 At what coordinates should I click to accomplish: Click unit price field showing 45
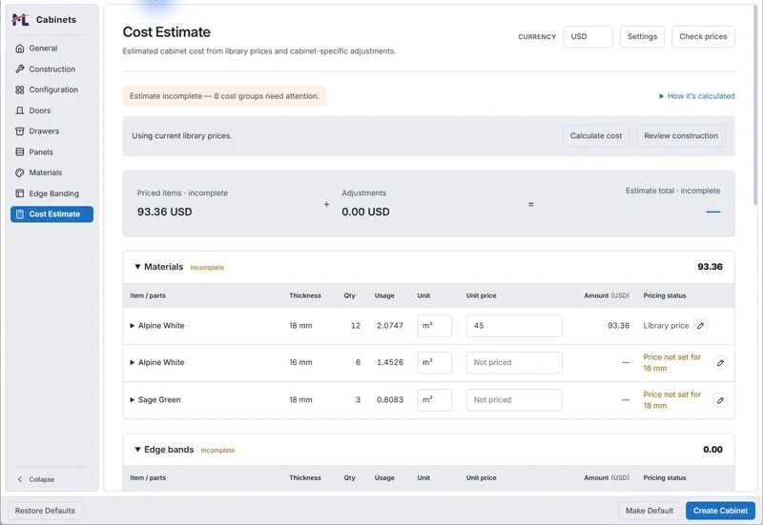[514, 326]
